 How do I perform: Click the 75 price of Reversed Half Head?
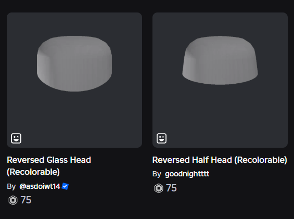coord(171,188)
